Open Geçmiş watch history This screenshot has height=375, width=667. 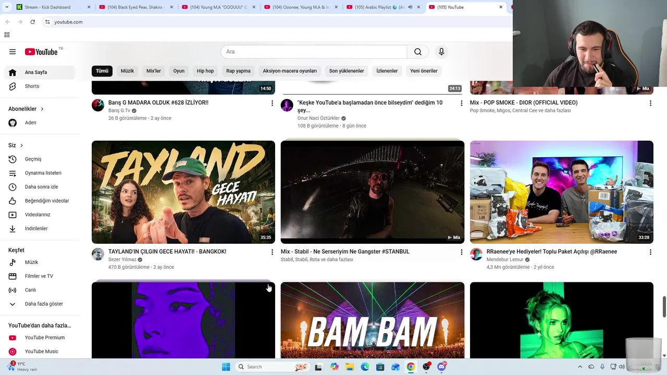point(40,159)
